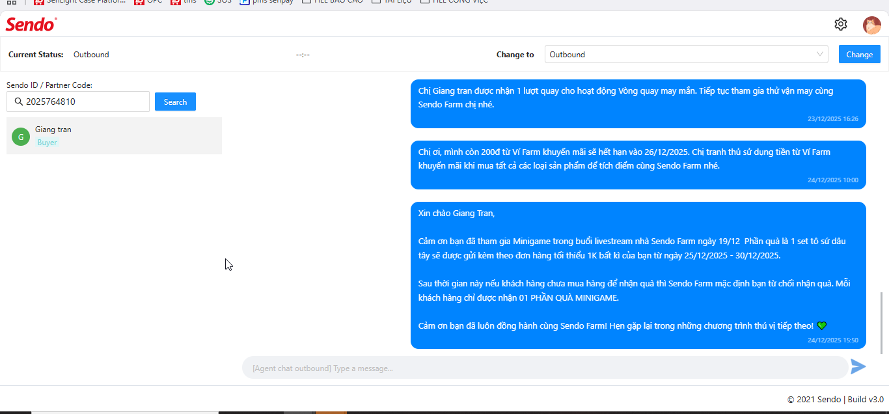The width and height of the screenshot is (889, 414).
Task: Click the Sendo logo
Action: (31, 25)
